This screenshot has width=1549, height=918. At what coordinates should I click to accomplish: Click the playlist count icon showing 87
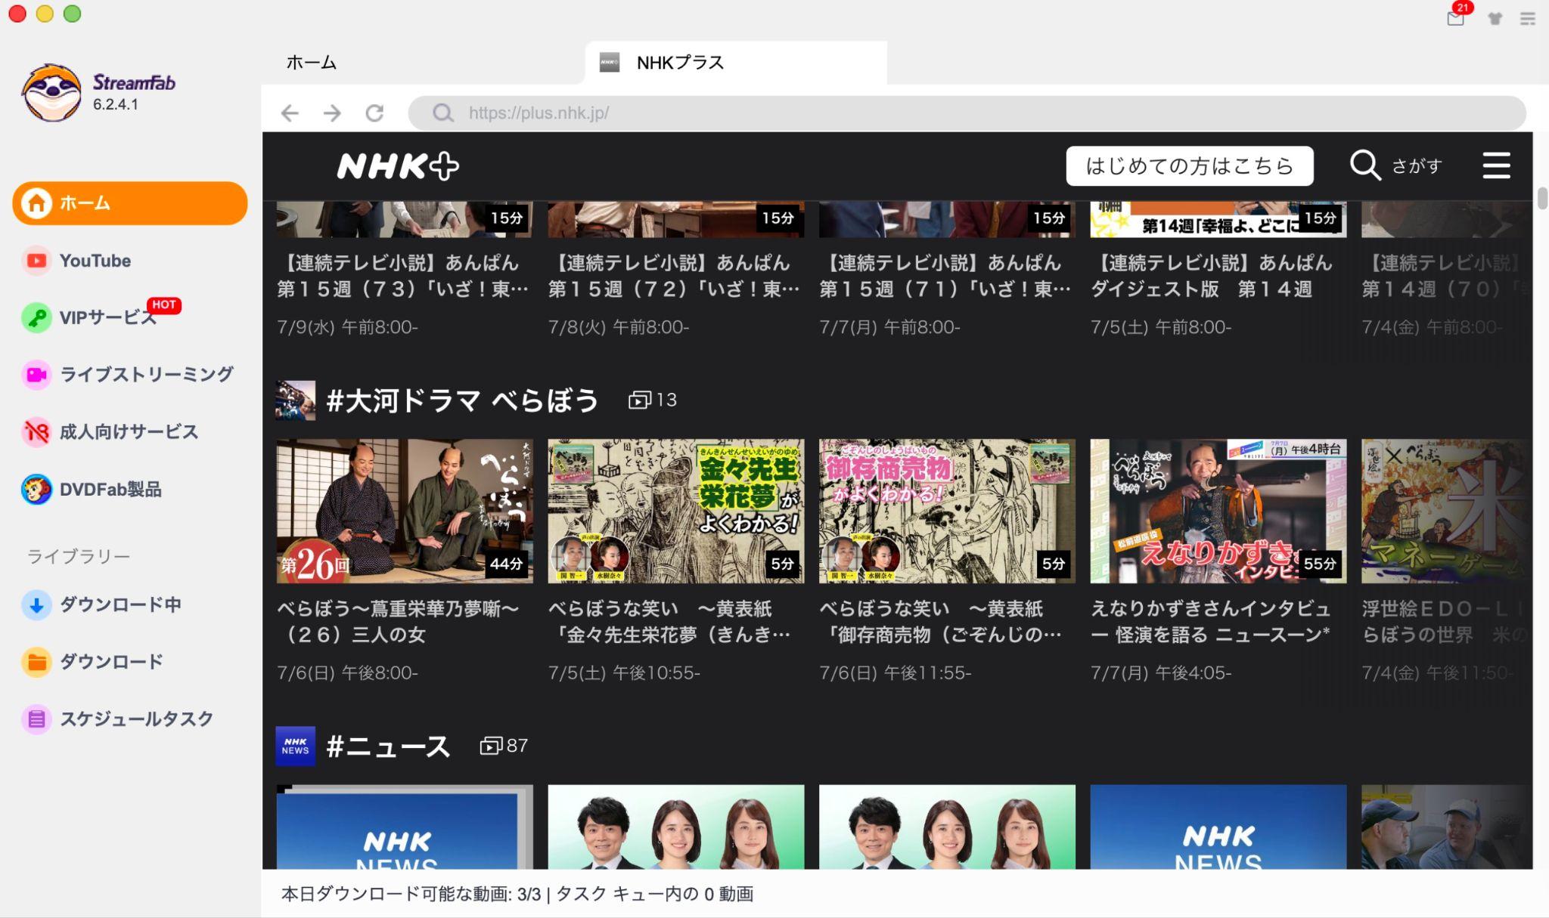pos(492,746)
